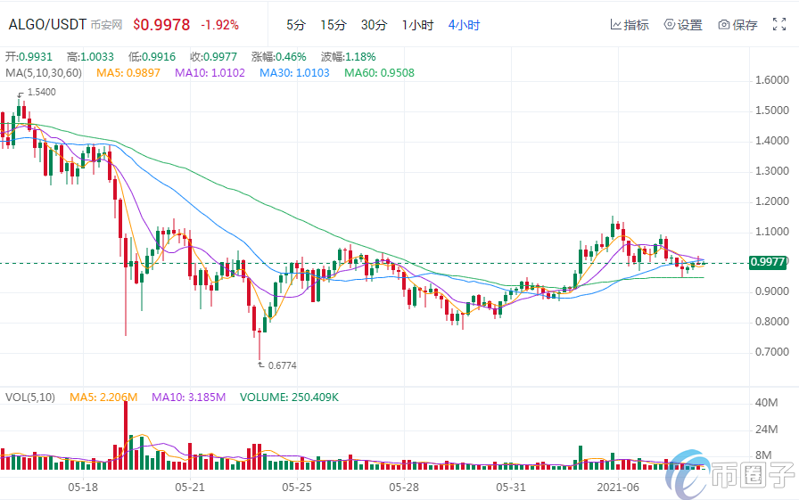
Task: Switch to the 15分 timeframe
Action: pyautogui.click(x=334, y=25)
